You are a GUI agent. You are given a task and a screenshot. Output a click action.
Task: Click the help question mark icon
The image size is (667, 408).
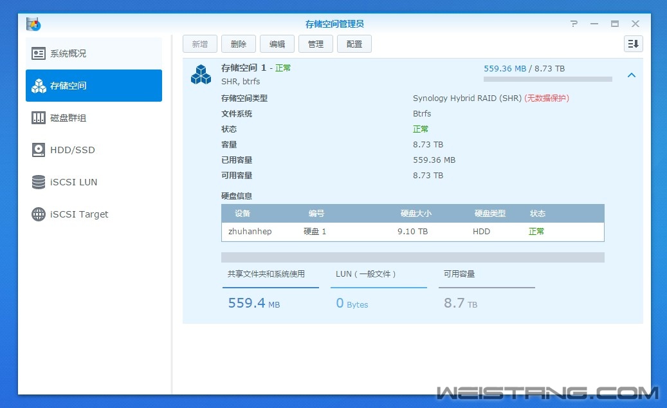tap(574, 24)
